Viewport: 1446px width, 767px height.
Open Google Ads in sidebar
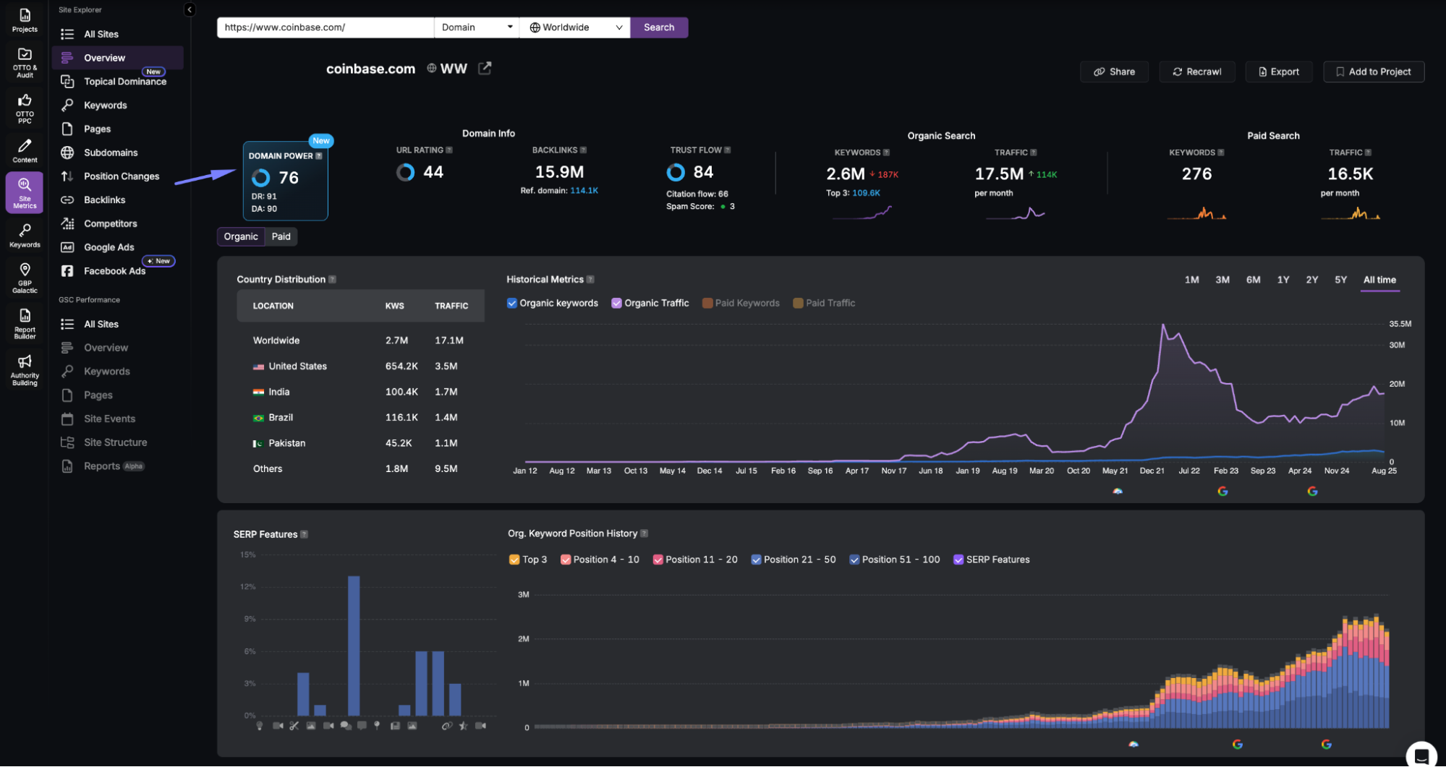[117, 247]
